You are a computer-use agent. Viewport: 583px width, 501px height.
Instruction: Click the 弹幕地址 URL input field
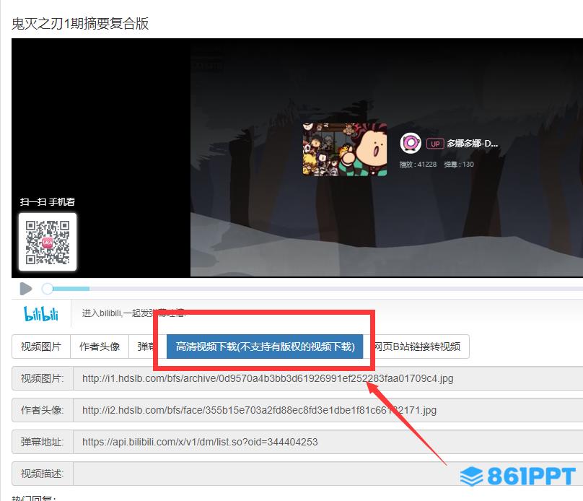(x=328, y=442)
